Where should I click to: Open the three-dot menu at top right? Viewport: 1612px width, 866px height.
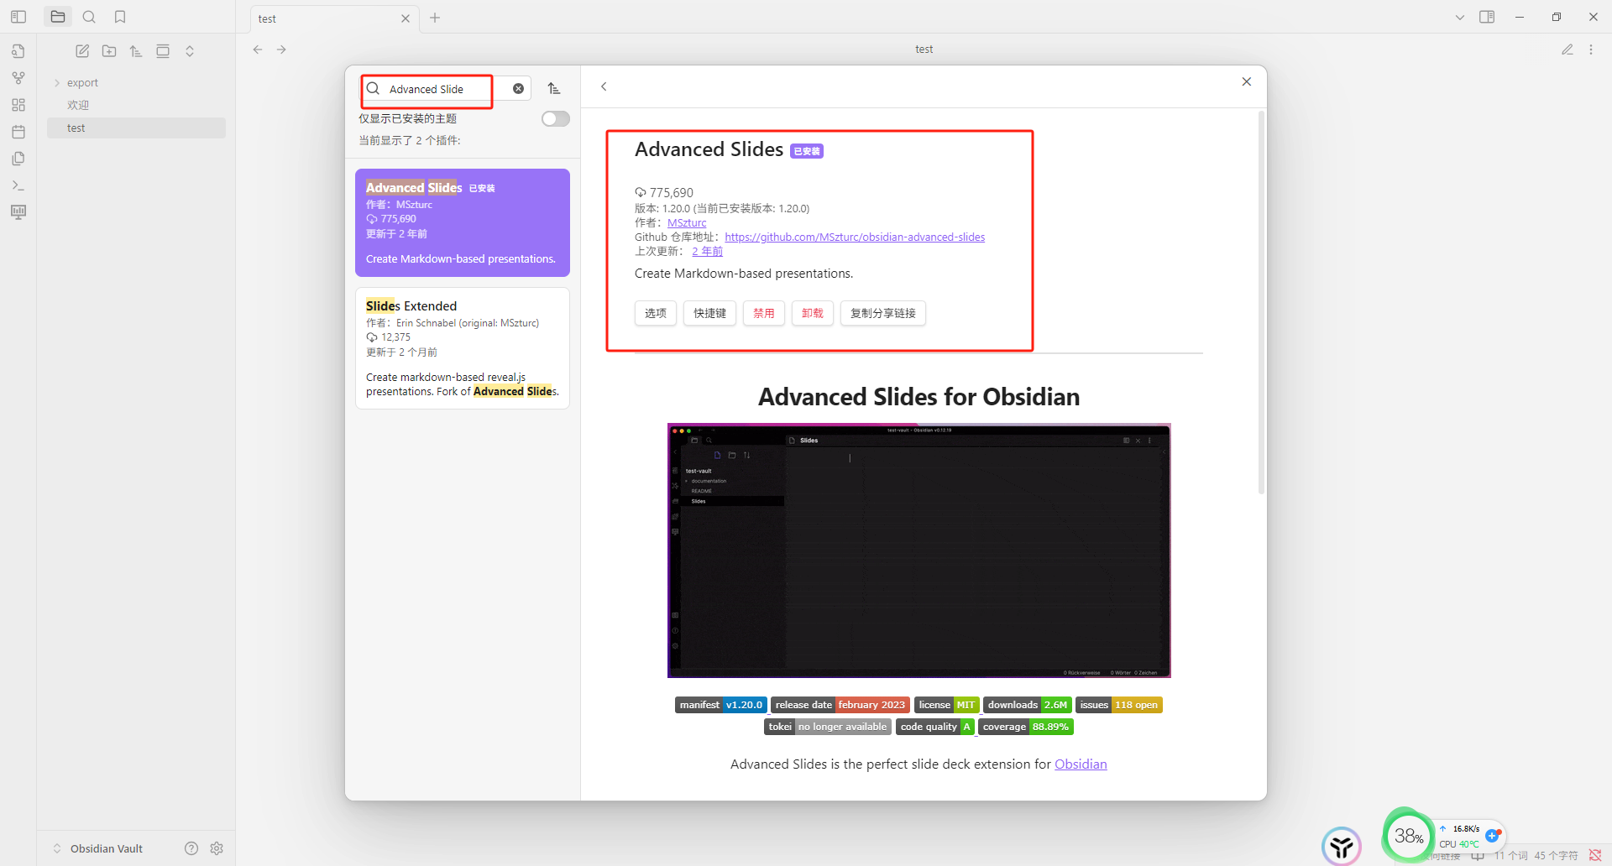[x=1592, y=49]
